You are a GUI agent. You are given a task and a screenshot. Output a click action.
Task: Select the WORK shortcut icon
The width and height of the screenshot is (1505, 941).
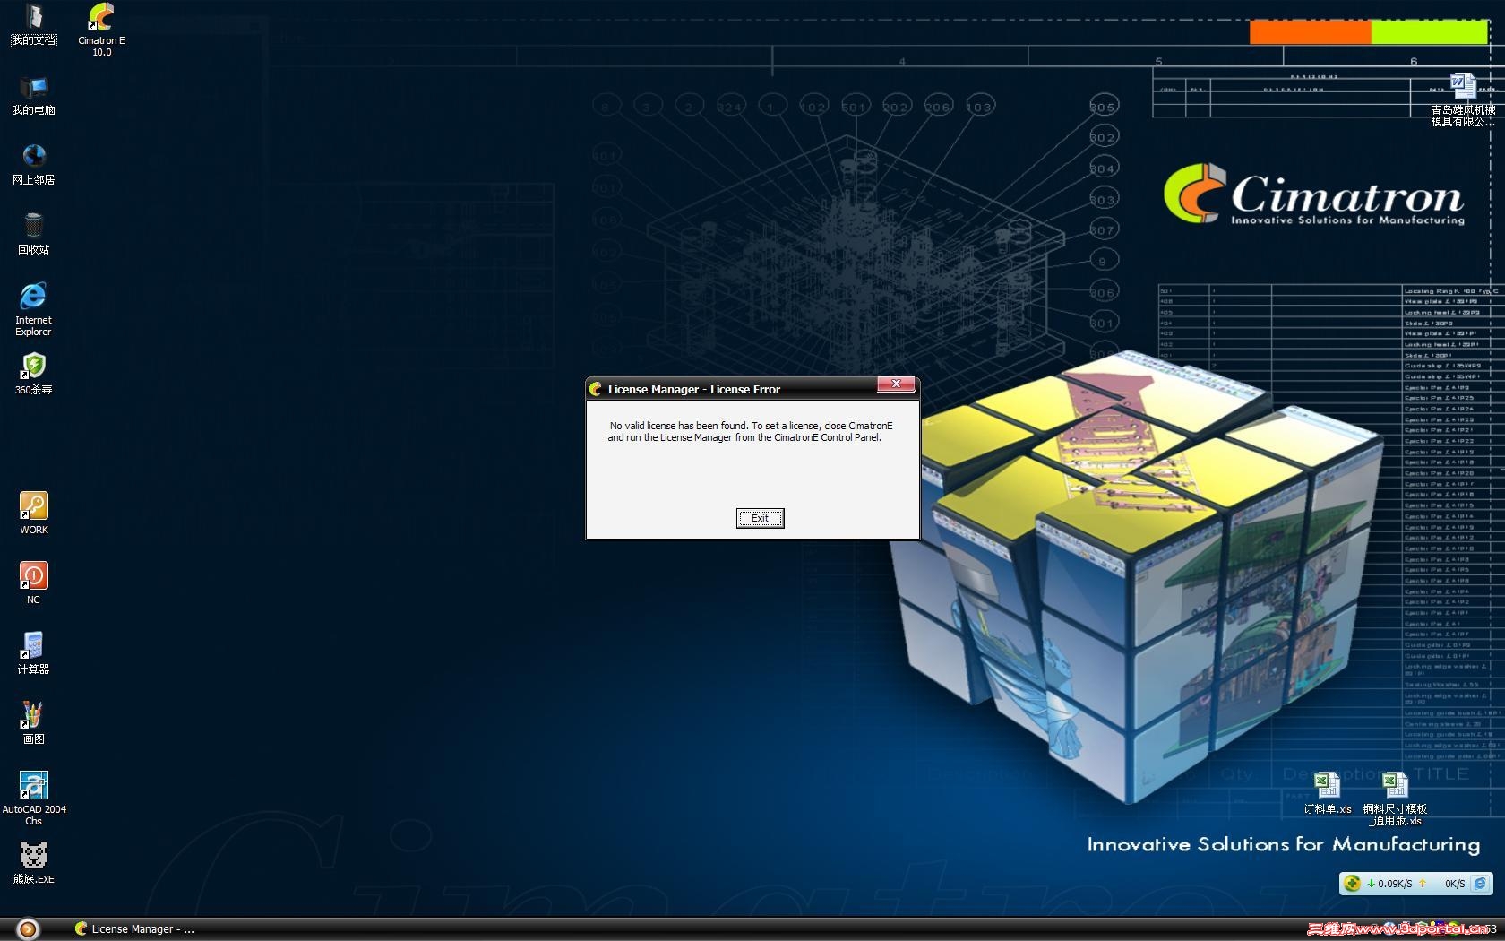pyautogui.click(x=34, y=514)
